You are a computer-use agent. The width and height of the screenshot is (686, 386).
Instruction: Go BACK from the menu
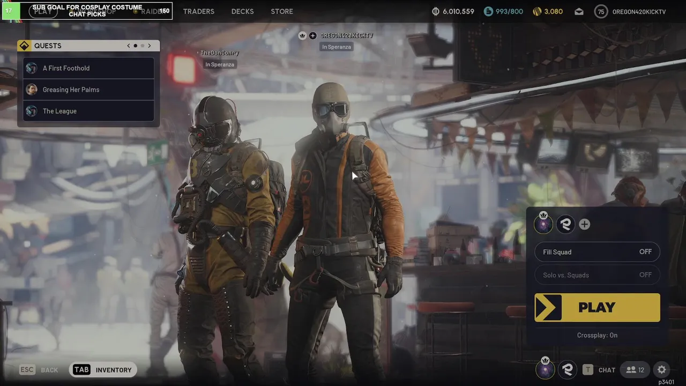click(49, 370)
